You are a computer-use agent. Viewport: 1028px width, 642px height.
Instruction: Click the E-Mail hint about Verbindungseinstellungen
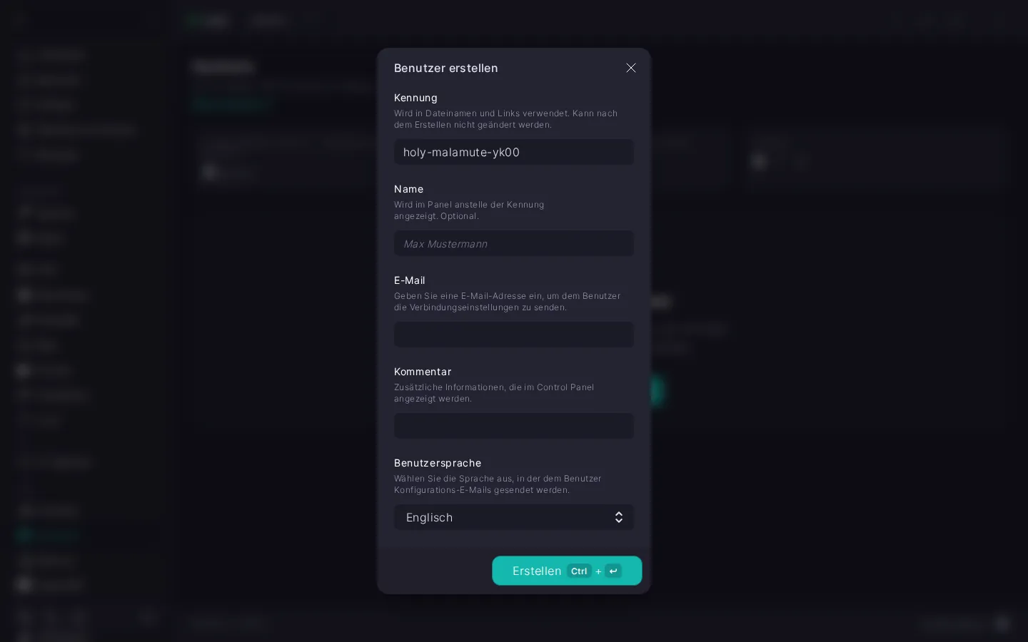pos(508,302)
